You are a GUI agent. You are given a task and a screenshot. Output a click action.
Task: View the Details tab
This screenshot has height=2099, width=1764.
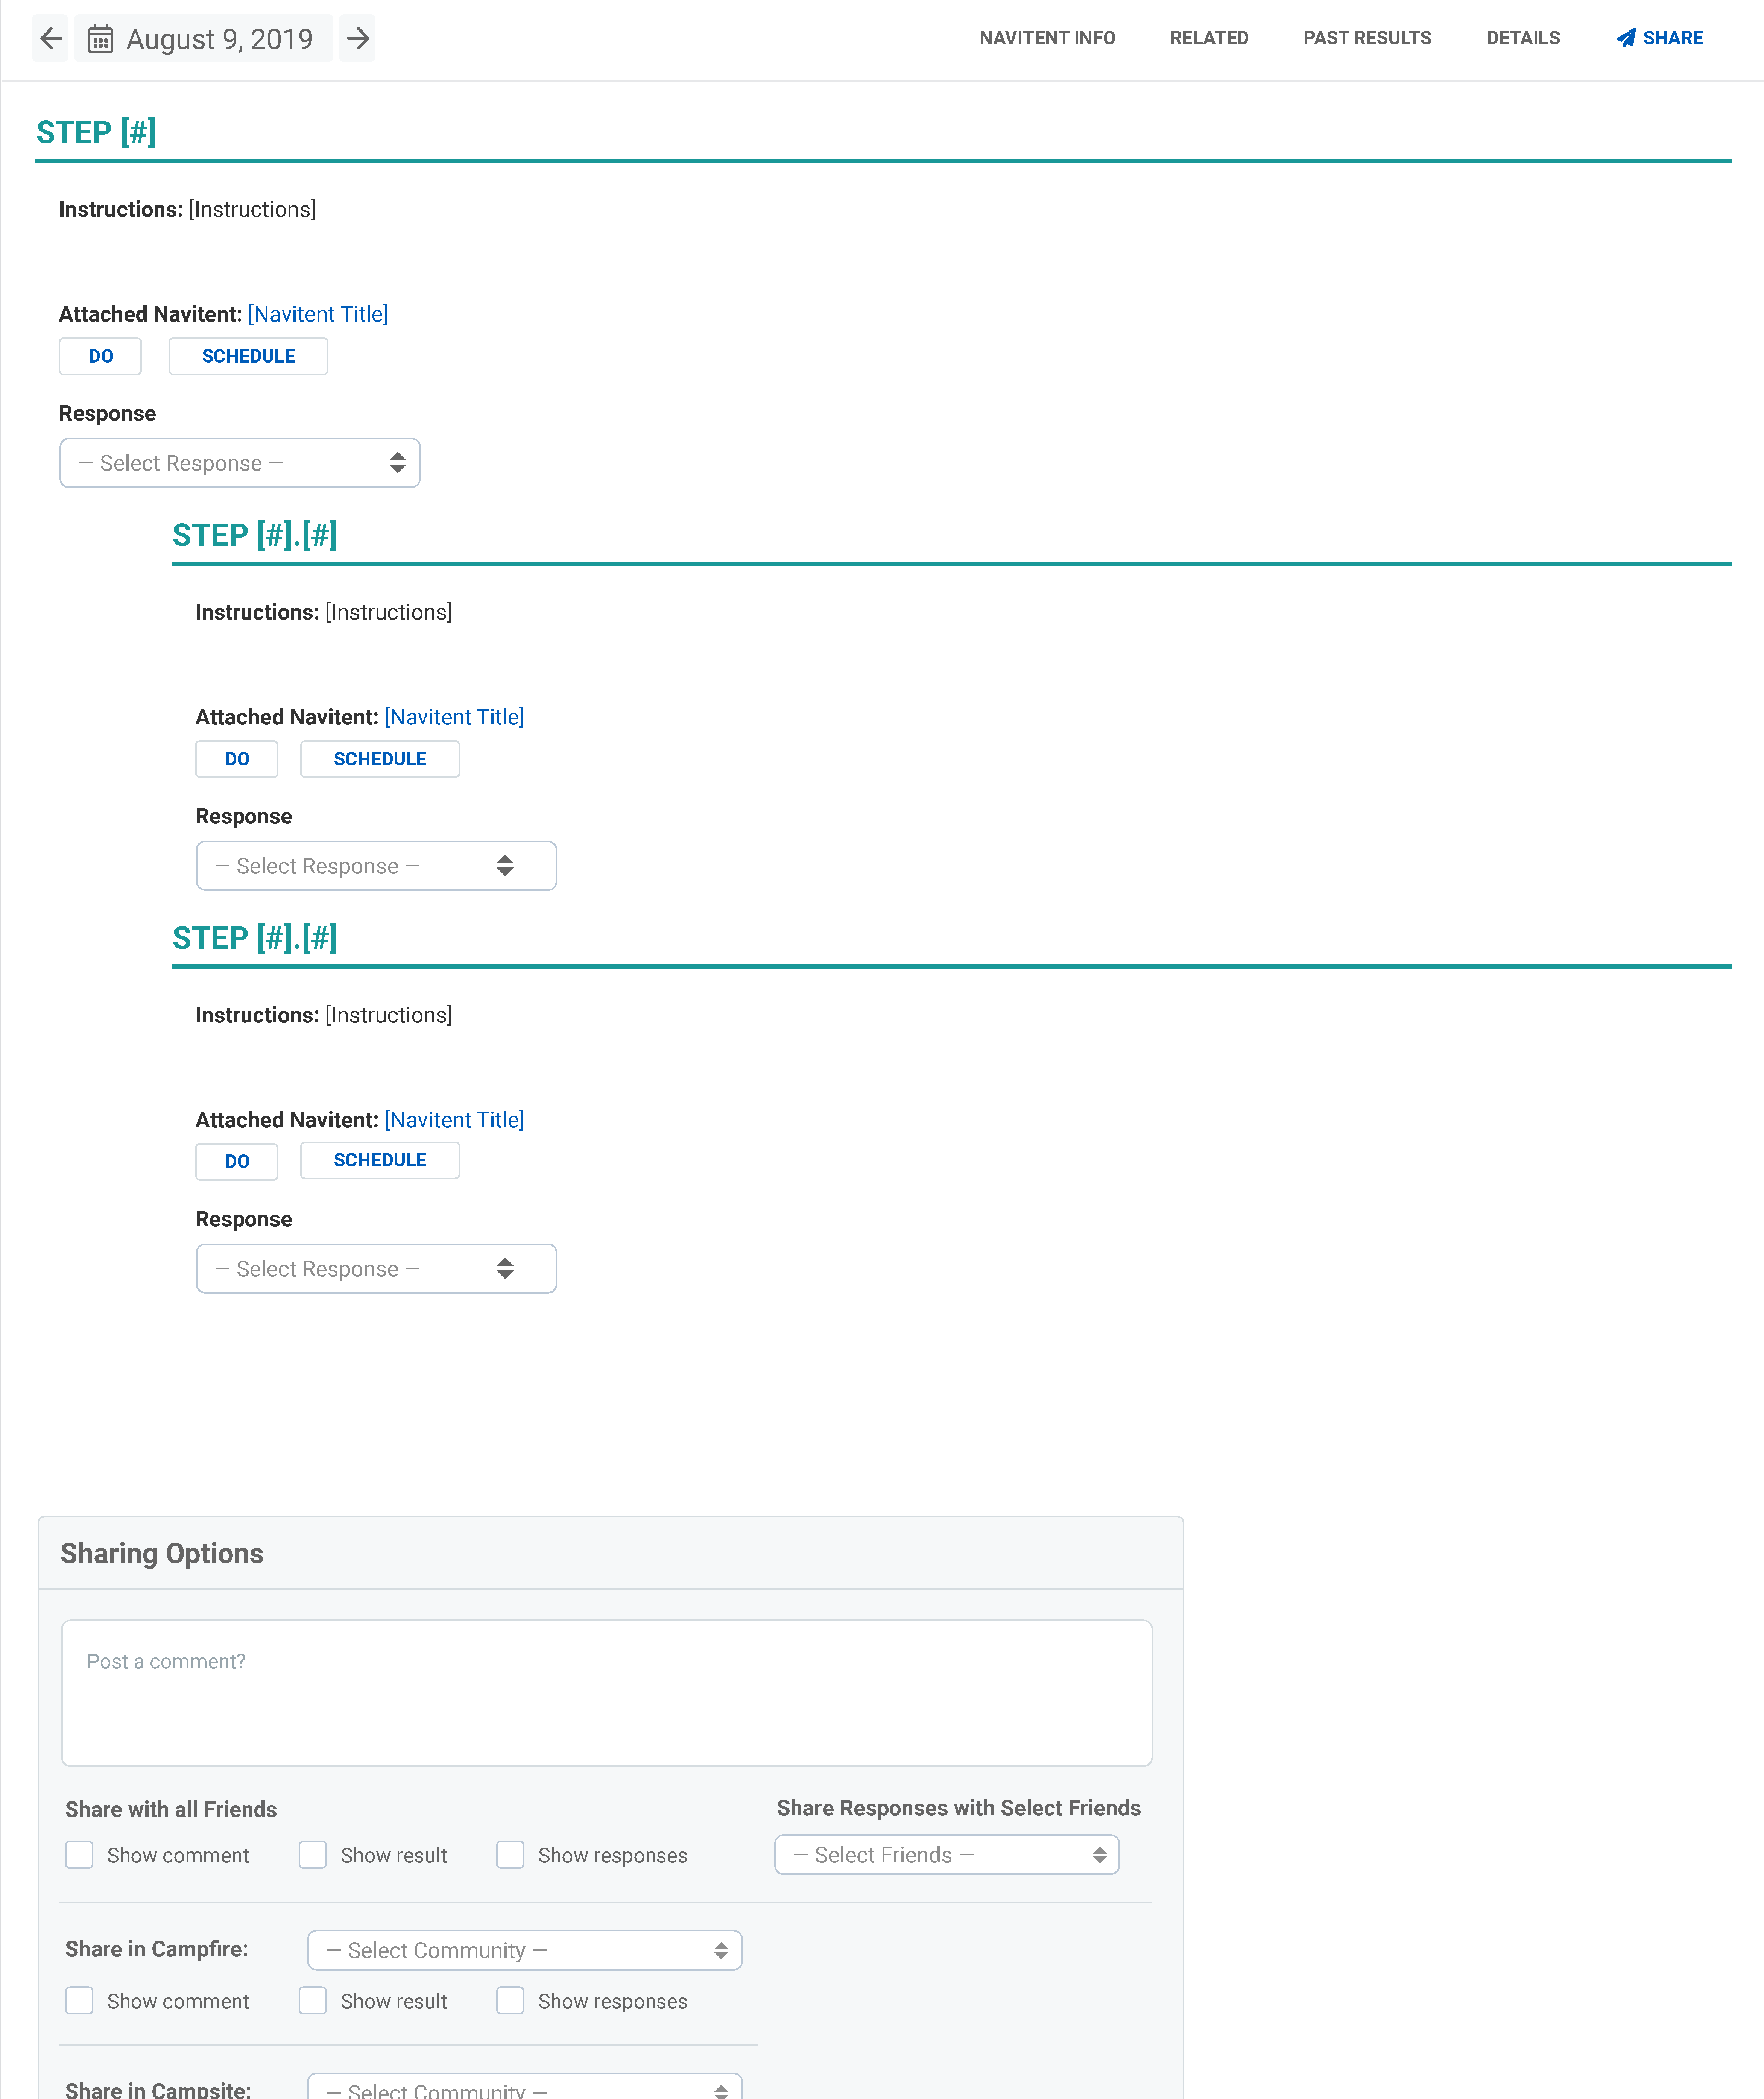point(1522,38)
